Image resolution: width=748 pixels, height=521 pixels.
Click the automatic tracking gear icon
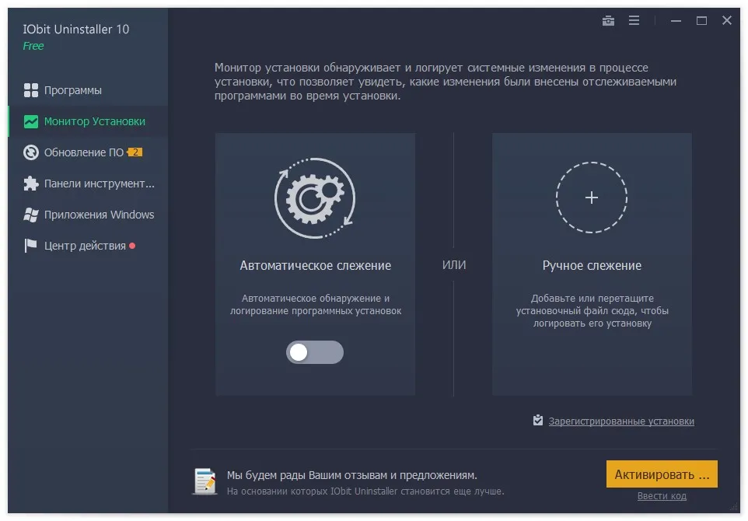[x=315, y=198]
